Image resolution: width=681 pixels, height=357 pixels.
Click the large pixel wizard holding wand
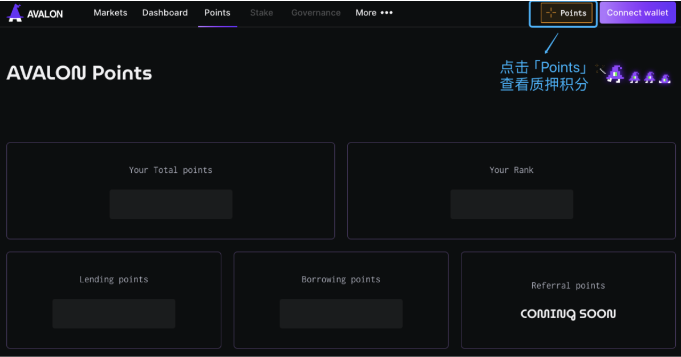click(614, 74)
